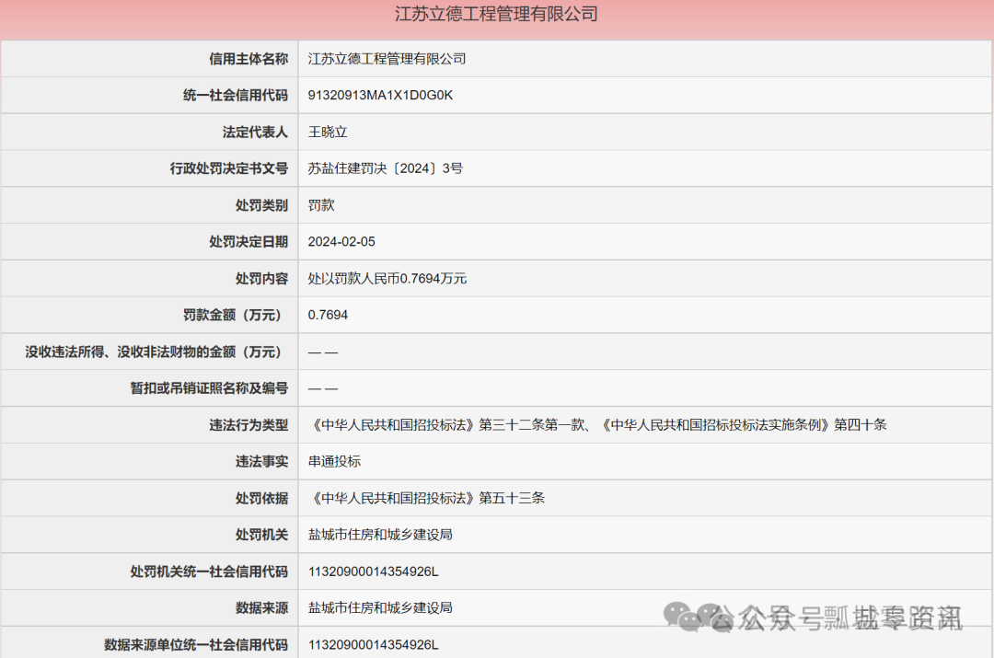994x658 pixels.
Task: Click the 处罚类别 label
Action: [x=261, y=205]
